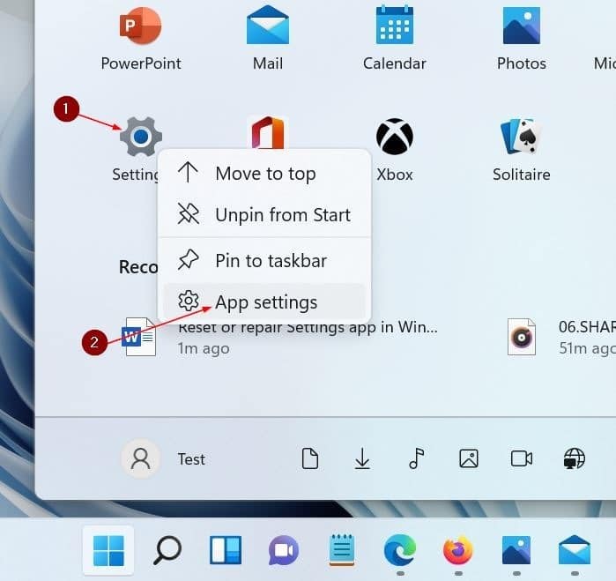Open Mail app from the taskbar
The width and height of the screenshot is (616, 581).
(575, 549)
